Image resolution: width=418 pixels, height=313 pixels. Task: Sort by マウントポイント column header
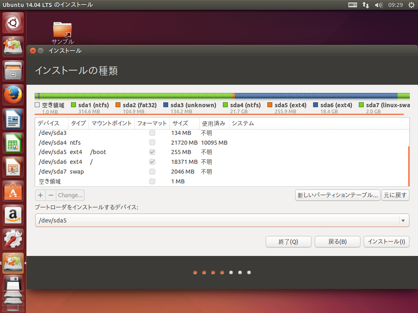111,123
